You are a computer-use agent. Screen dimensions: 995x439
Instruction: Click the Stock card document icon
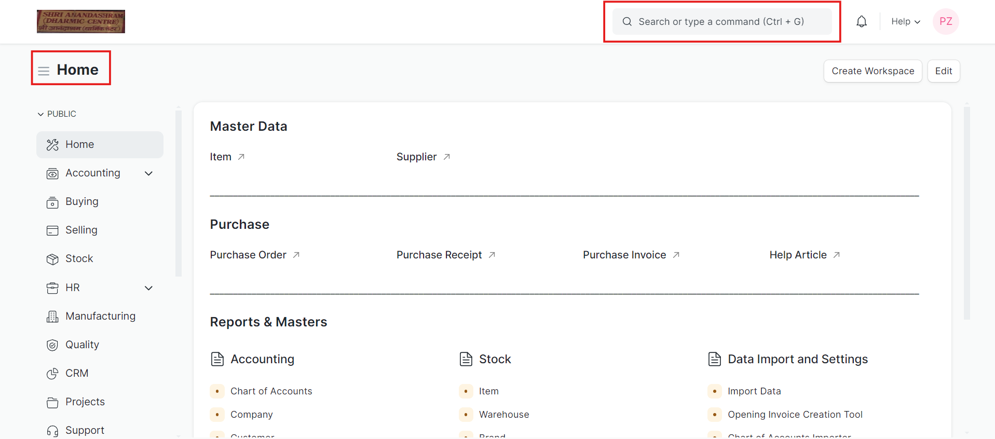[x=466, y=359]
